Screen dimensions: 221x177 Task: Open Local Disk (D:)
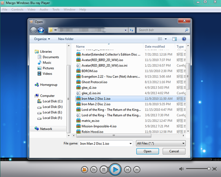point(50,107)
